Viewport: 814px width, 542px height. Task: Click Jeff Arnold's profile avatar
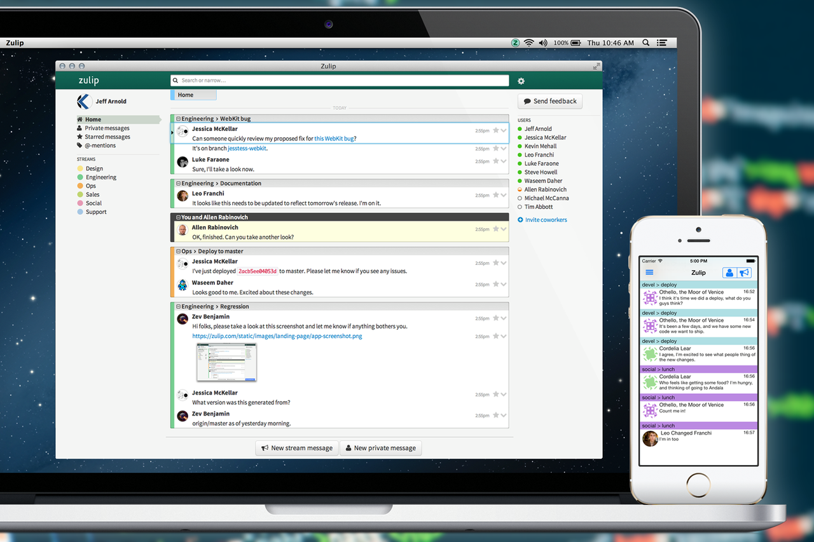point(84,101)
